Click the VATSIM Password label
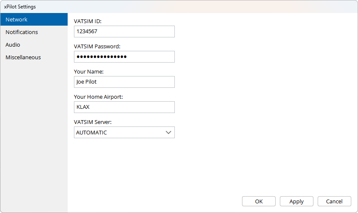 coord(97,46)
